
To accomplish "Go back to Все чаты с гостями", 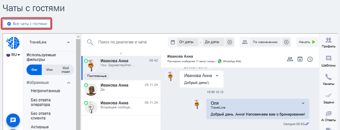I will pos(27,24).
